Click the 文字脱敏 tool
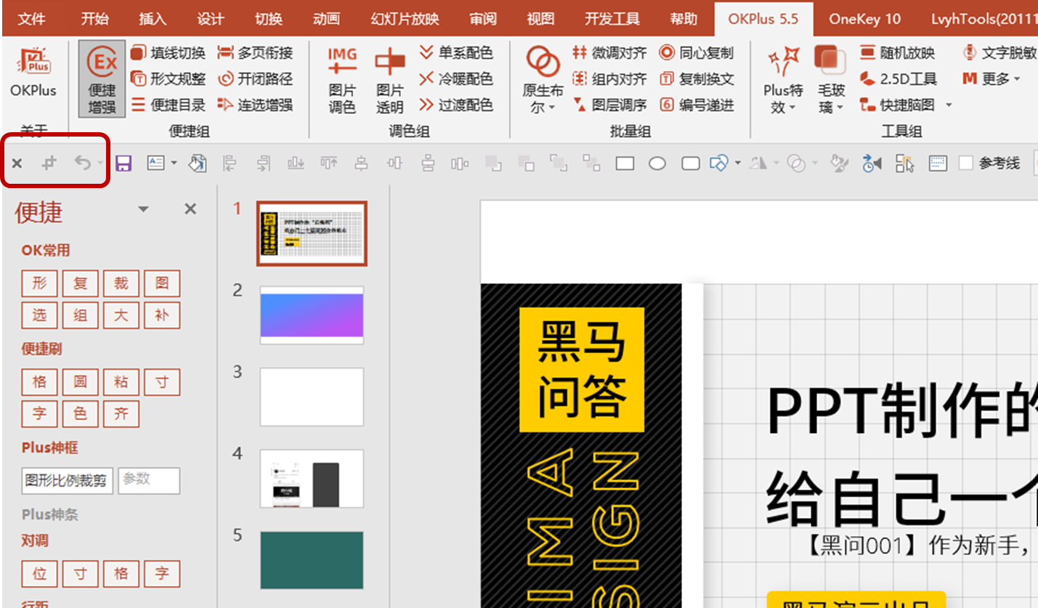This screenshot has width=1038, height=608. [x=1000, y=53]
